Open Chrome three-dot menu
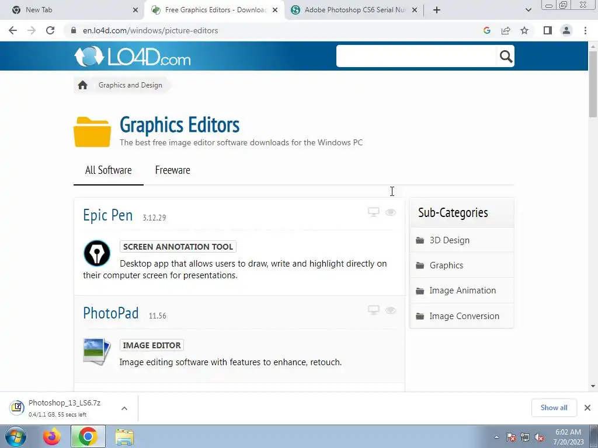598x448 pixels. (585, 30)
